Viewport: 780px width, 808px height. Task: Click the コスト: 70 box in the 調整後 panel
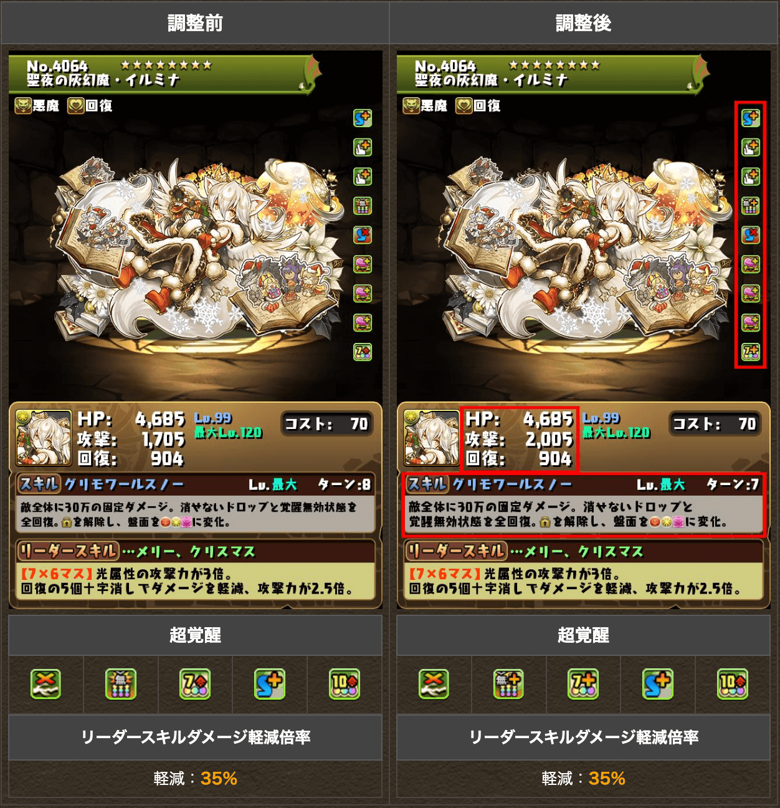pyautogui.click(x=714, y=424)
